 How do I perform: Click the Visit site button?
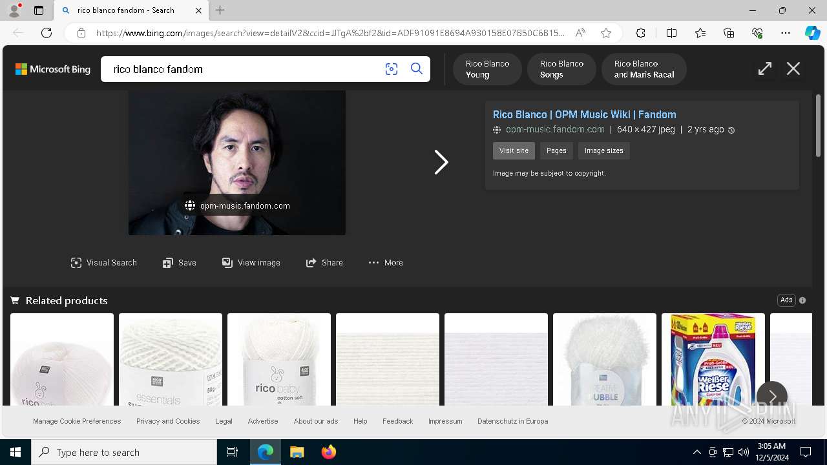pos(514,150)
